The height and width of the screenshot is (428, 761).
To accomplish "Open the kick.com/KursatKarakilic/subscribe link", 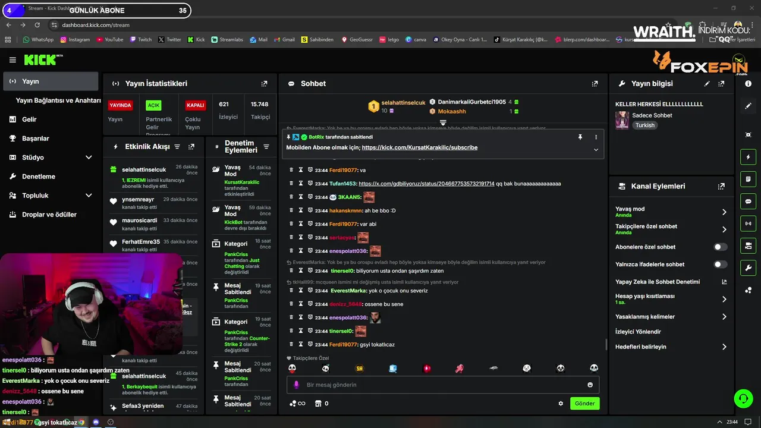I will tap(420, 147).
